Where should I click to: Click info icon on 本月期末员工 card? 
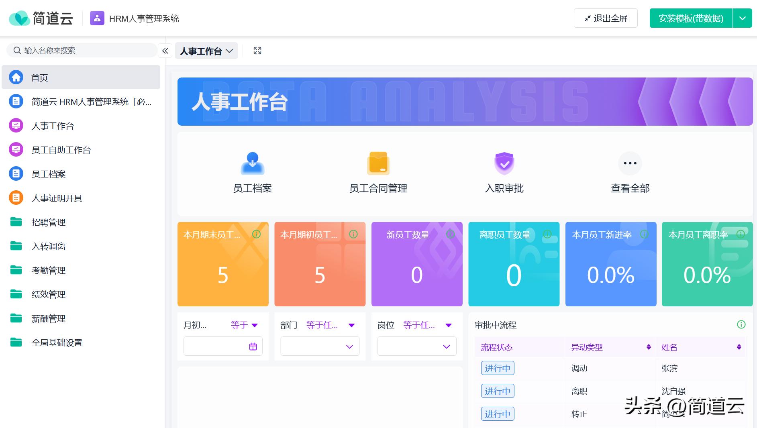click(x=256, y=234)
